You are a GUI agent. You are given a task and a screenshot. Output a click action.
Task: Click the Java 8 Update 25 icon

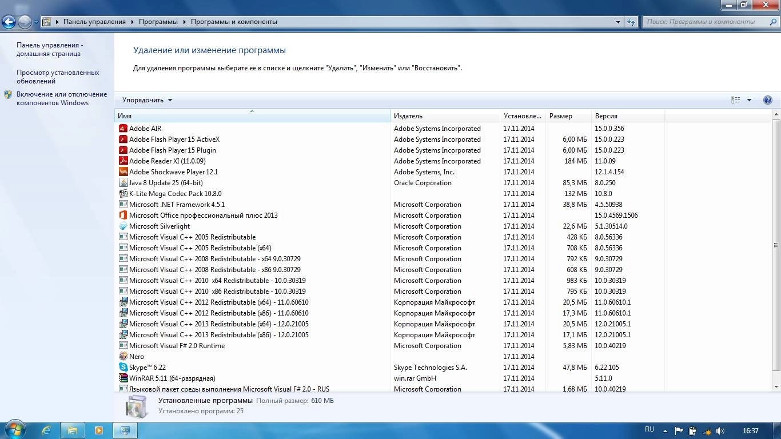coord(123,183)
